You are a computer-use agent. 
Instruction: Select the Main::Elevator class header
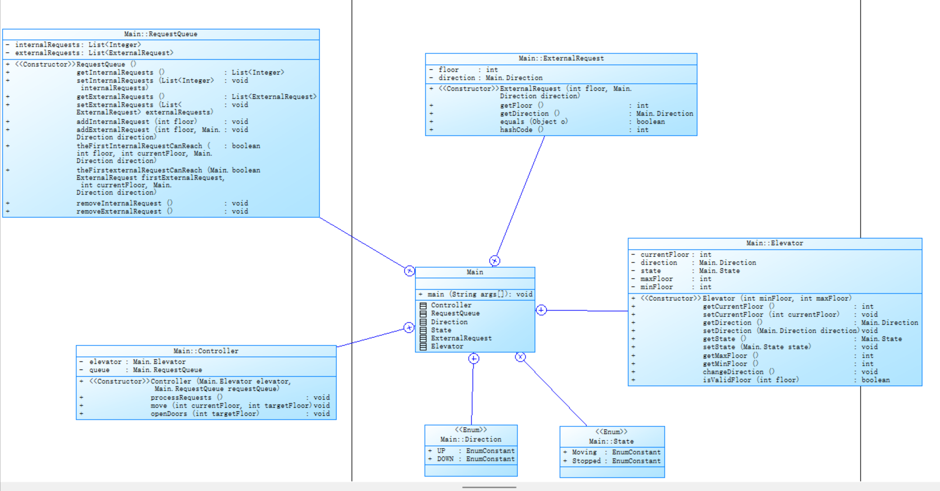coord(774,243)
